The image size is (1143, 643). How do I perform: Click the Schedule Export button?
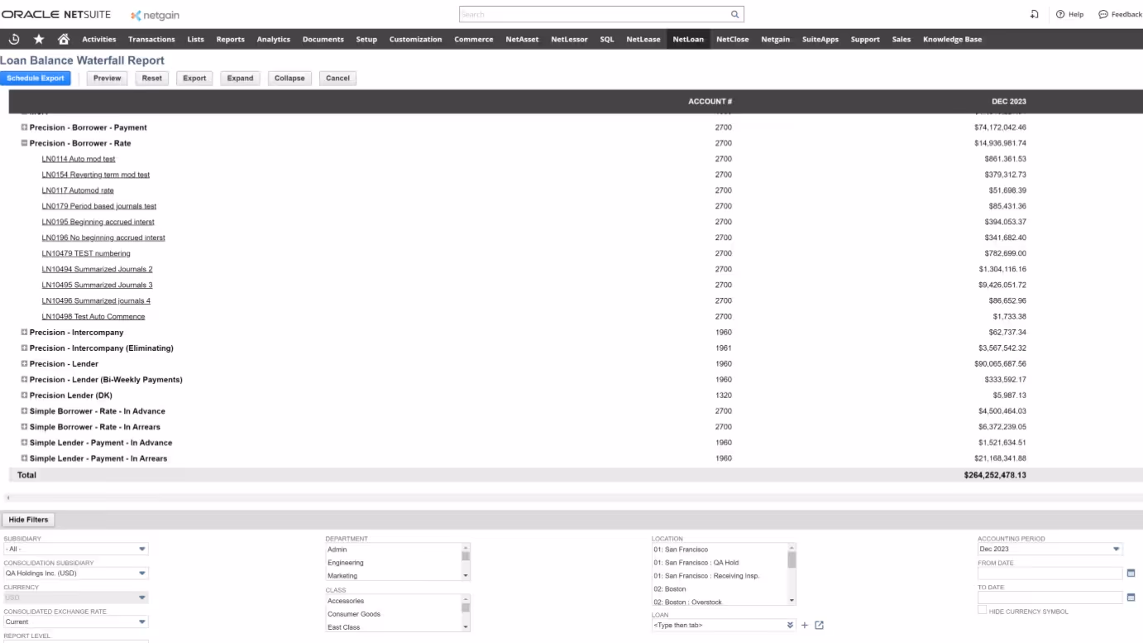tap(36, 78)
